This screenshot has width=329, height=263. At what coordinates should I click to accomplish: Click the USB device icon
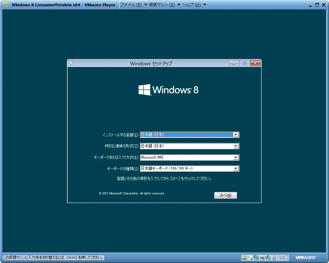pos(274,257)
